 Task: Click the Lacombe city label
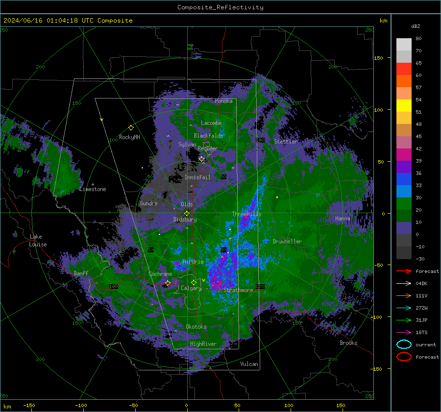(211, 123)
